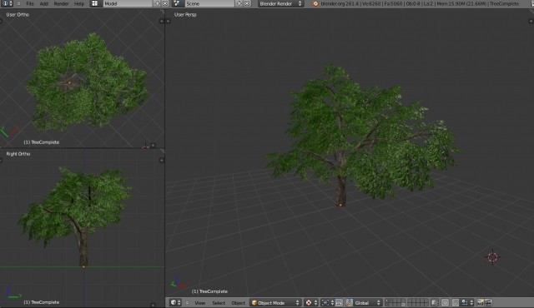The image size is (534, 308).
Task: Render OpenGL animation of viewport
Action: tap(489, 302)
